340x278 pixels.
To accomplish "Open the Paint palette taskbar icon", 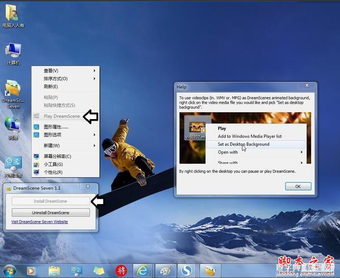I will [x=166, y=271].
